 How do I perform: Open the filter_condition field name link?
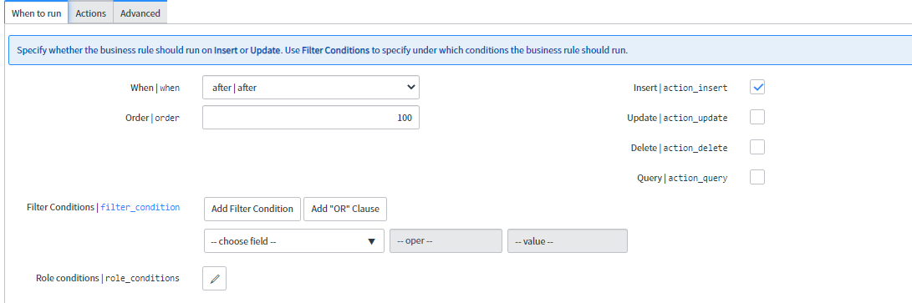coord(140,207)
